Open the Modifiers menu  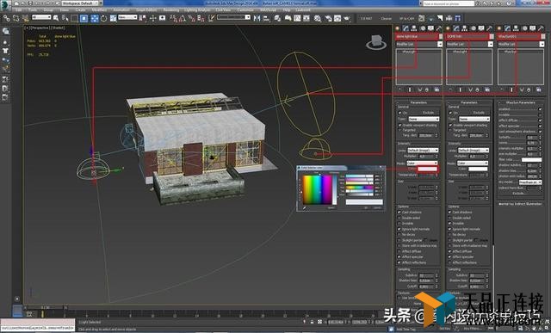pos(99,10)
